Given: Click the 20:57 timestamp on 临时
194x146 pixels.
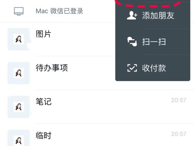Looking at the screenshot, I should [x=179, y=134].
